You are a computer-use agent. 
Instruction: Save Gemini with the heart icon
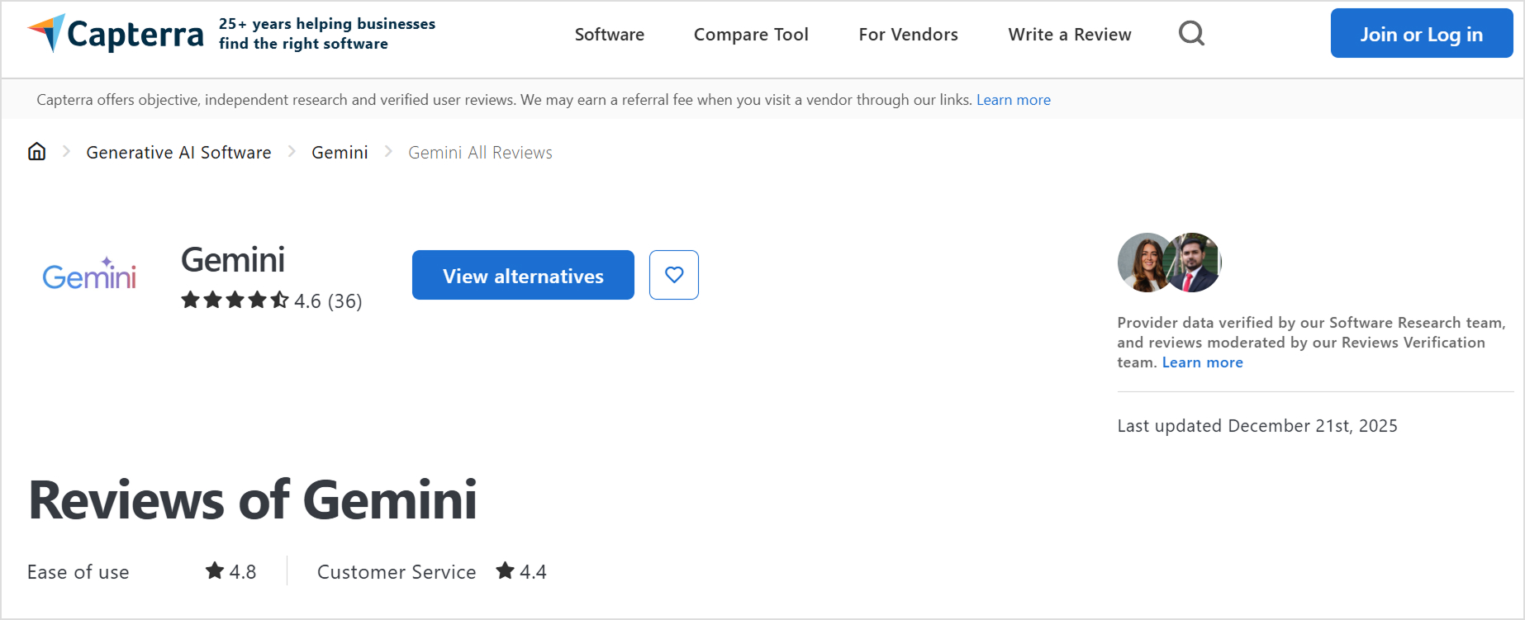point(674,275)
